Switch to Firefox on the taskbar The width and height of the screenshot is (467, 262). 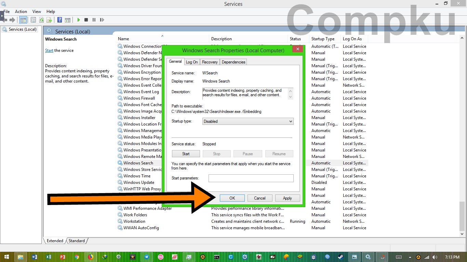coord(91,257)
